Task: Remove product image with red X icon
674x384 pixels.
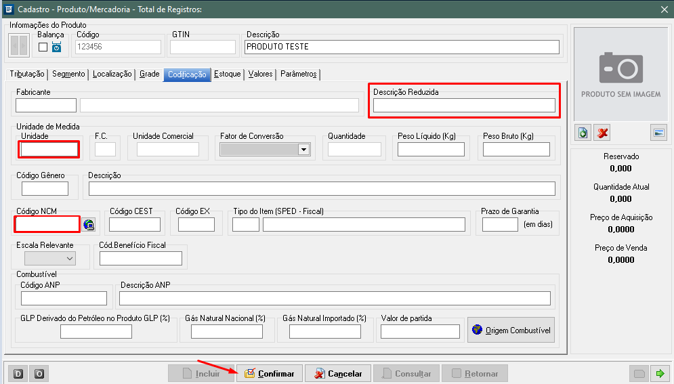Action: (x=602, y=133)
